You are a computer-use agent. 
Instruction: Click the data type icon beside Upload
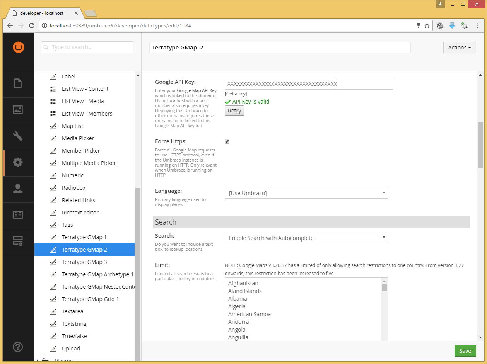tap(53, 349)
